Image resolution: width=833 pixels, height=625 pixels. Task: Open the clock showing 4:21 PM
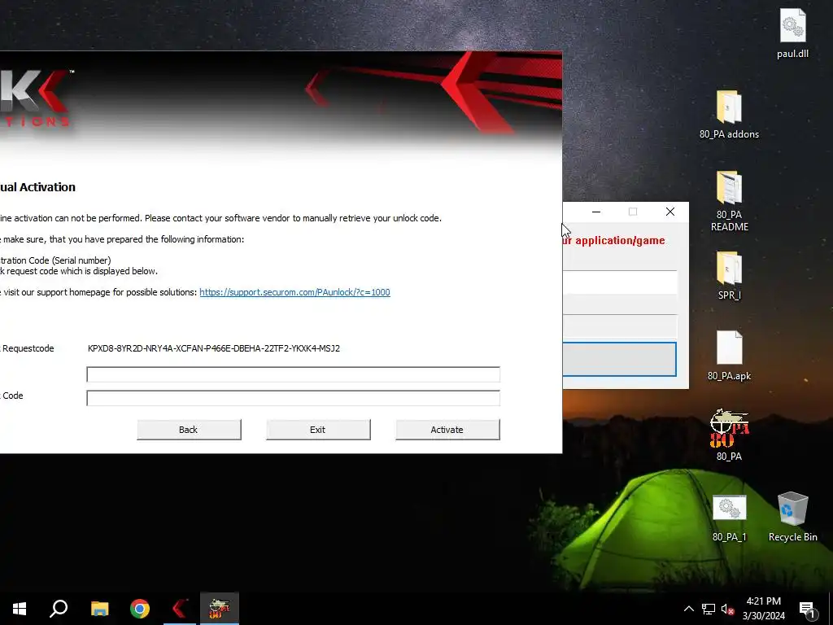763,609
